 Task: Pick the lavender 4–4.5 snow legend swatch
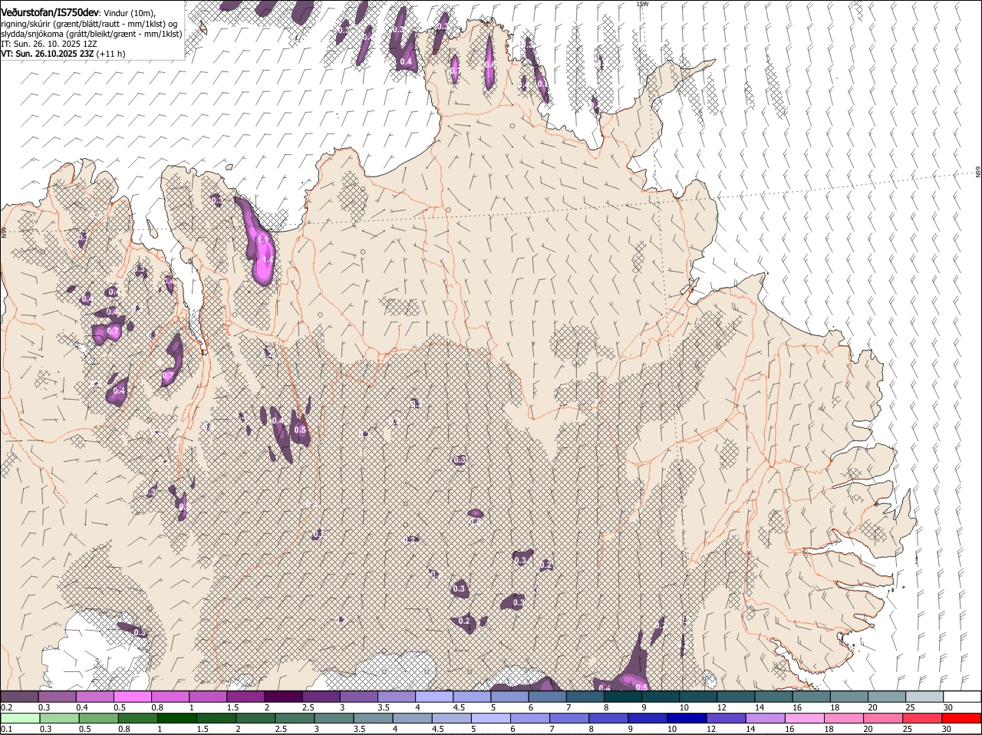(x=434, y=696)
